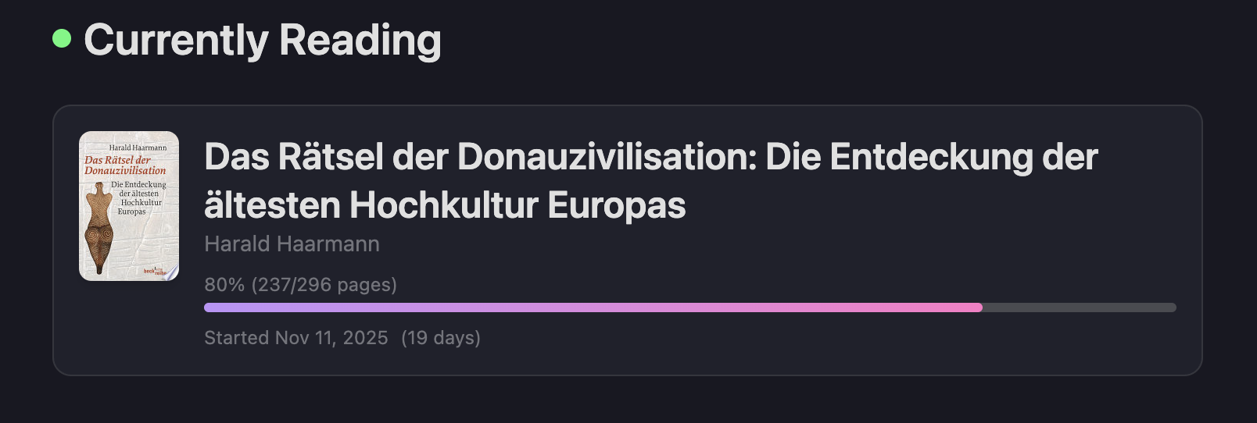Click the '80% (237/296 pages)' progress text
The image size is (1257, 423).
(x=300, y=285)
